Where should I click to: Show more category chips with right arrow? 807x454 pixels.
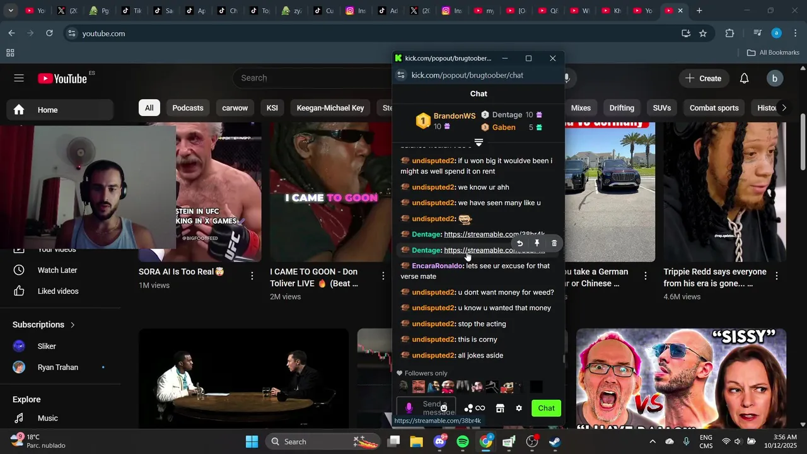(784, 108)
